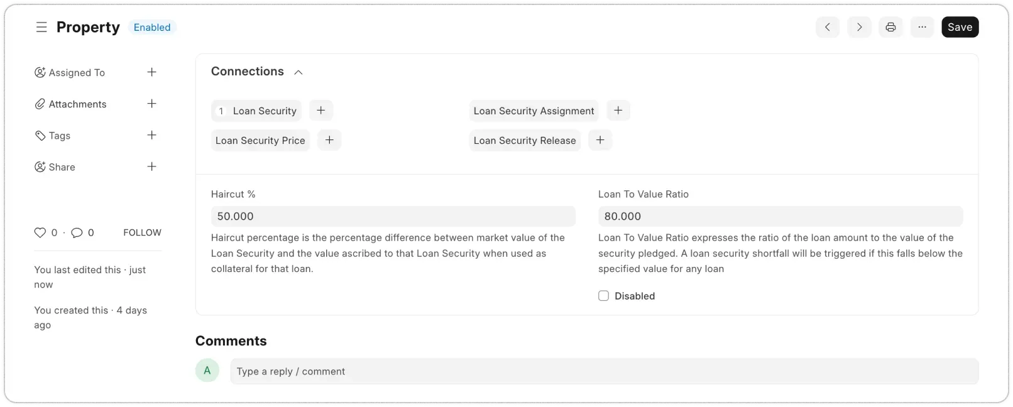Open comments via the speech bubble icon

click(x=77, y=232)
